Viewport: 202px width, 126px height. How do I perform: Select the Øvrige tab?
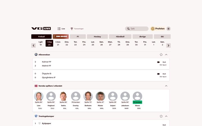(x=143, y=36)
